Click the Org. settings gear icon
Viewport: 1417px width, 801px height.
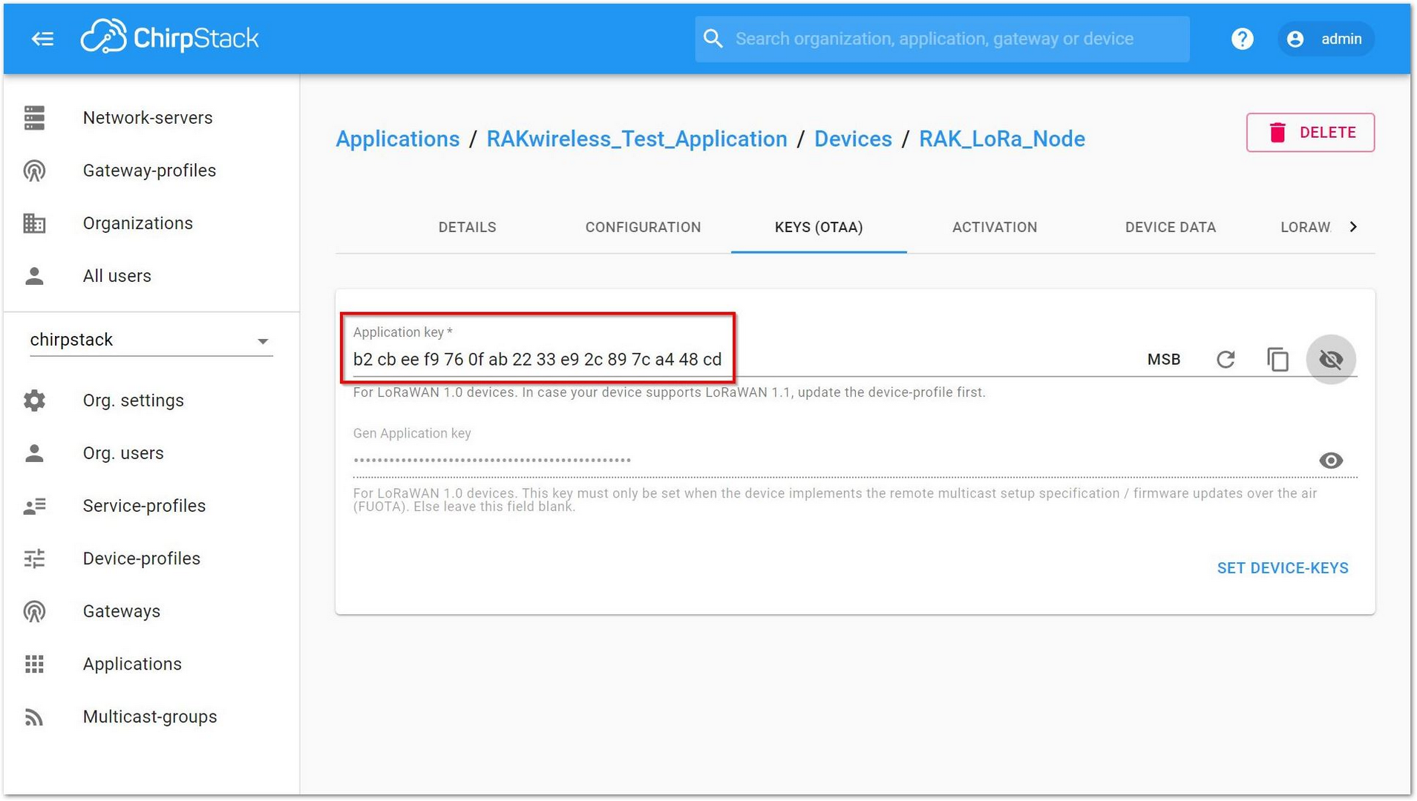coord(34,400)
